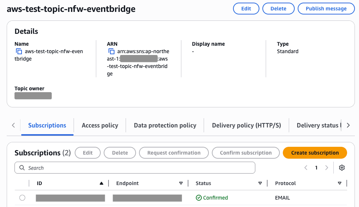The image size is (359, 207).
Task: Click the Publish message button
Action: coord(326,9)
